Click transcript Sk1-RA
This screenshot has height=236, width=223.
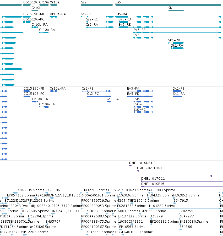[177, 46]
